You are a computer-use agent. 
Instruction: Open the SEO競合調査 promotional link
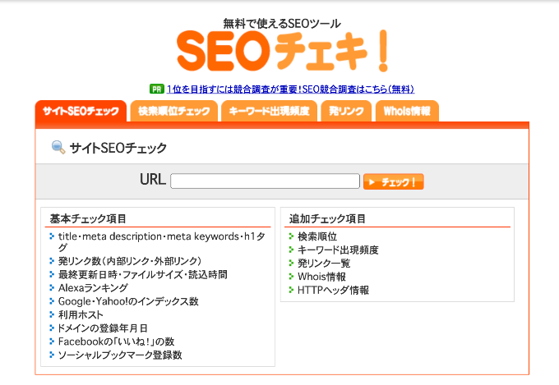(290, 89)
